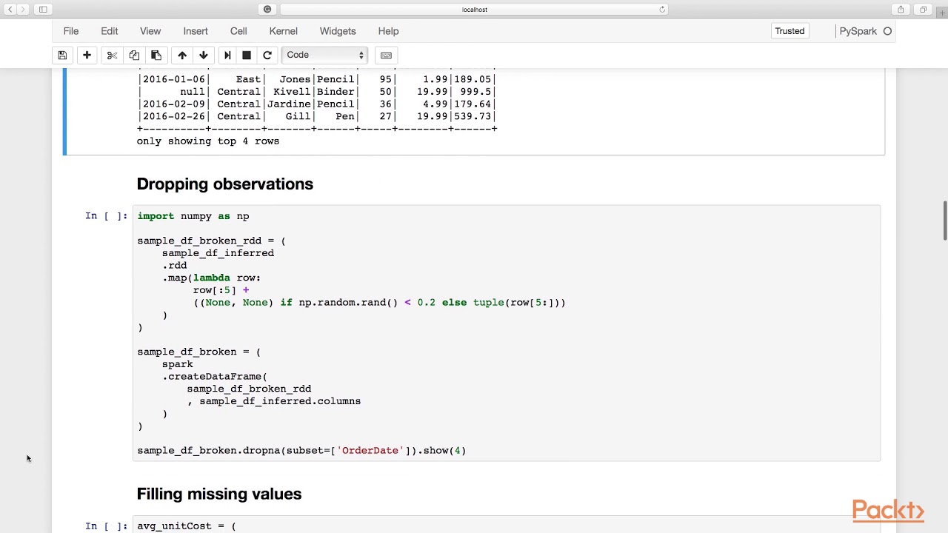Open the Widgets menu
This screenshot has height=533, width=948.
pyautogui.click(x=338, y=31)
